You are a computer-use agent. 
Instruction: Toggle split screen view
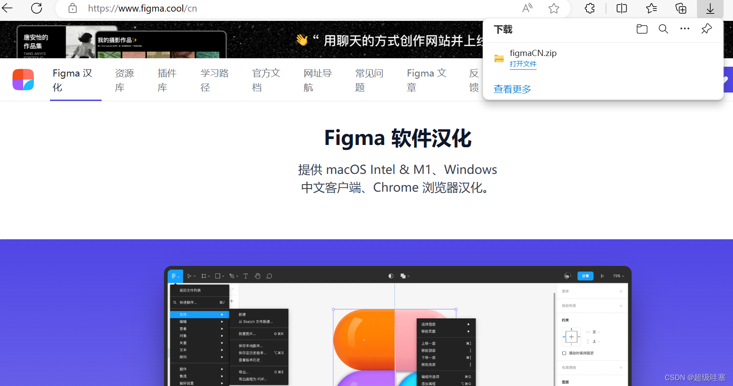(622, 8)
